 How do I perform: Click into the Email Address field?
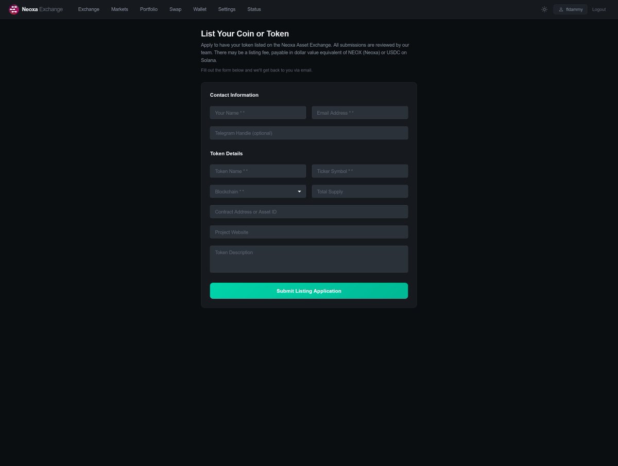[x=360, y=113]
